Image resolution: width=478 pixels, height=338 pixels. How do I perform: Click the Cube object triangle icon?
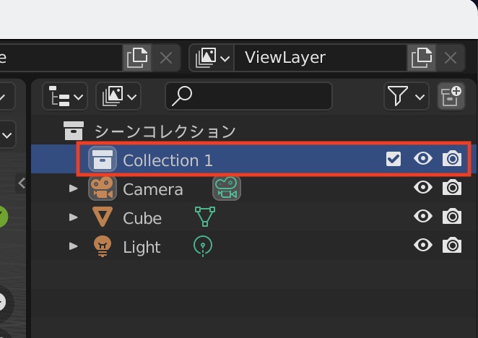[x=103, y=217]
